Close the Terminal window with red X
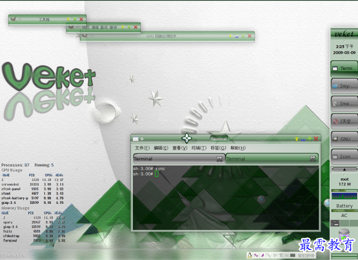 pyautogui.click(x=316, y=139)
